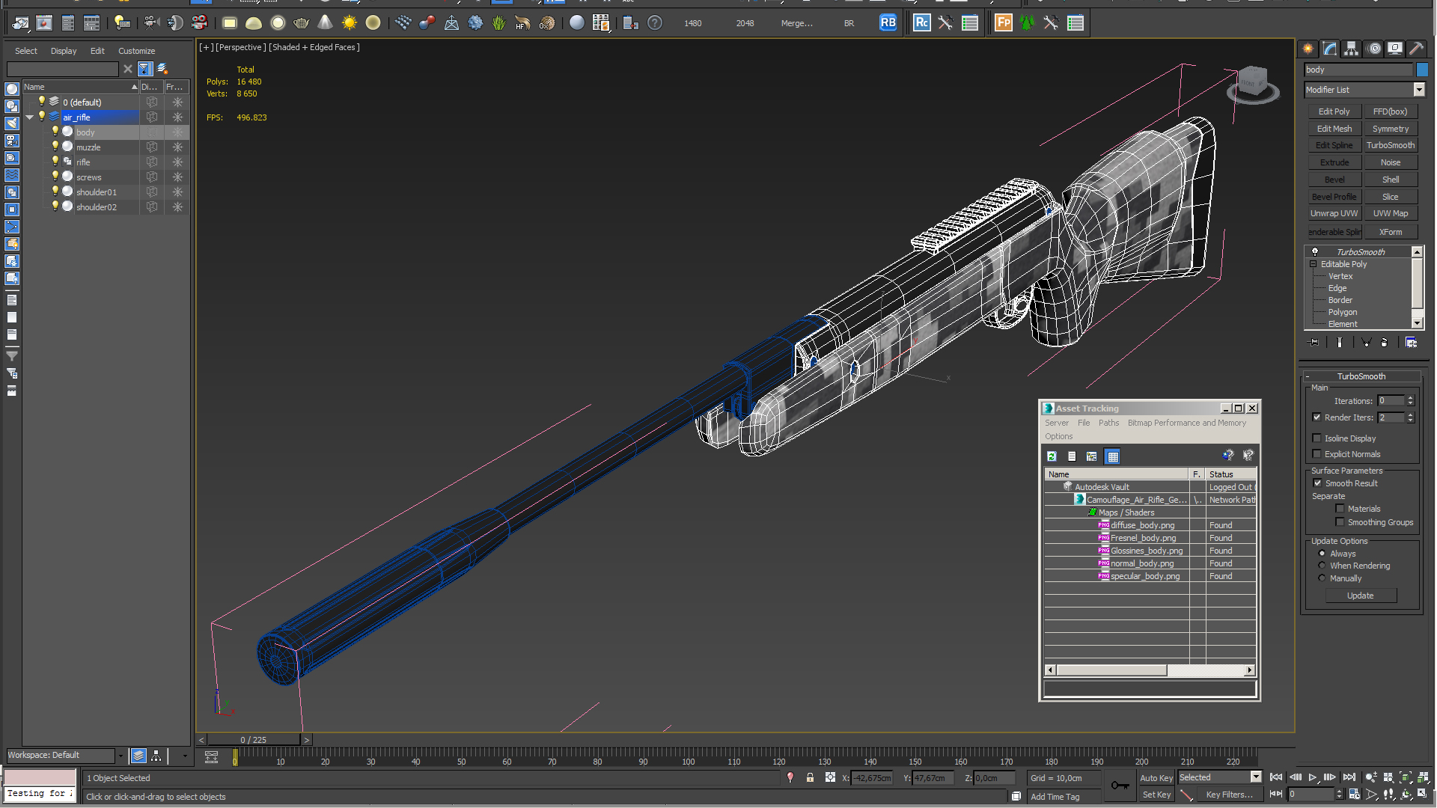This screenshot has width=1437, height=808.
Task: Click the Edit Poly modifier button
Action: pyautogui.click(x=1334, y=111)
